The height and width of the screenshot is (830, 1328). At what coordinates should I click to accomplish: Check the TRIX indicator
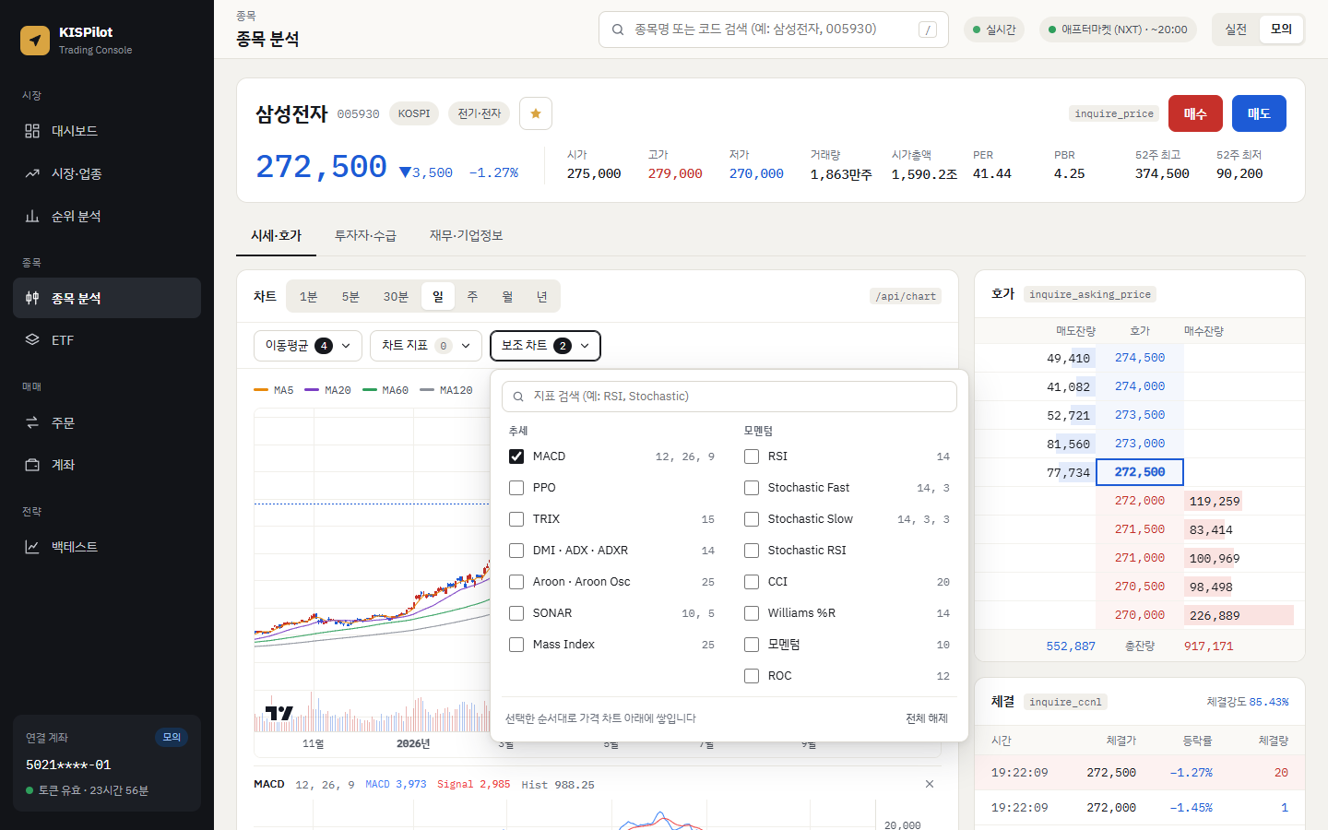516,519
